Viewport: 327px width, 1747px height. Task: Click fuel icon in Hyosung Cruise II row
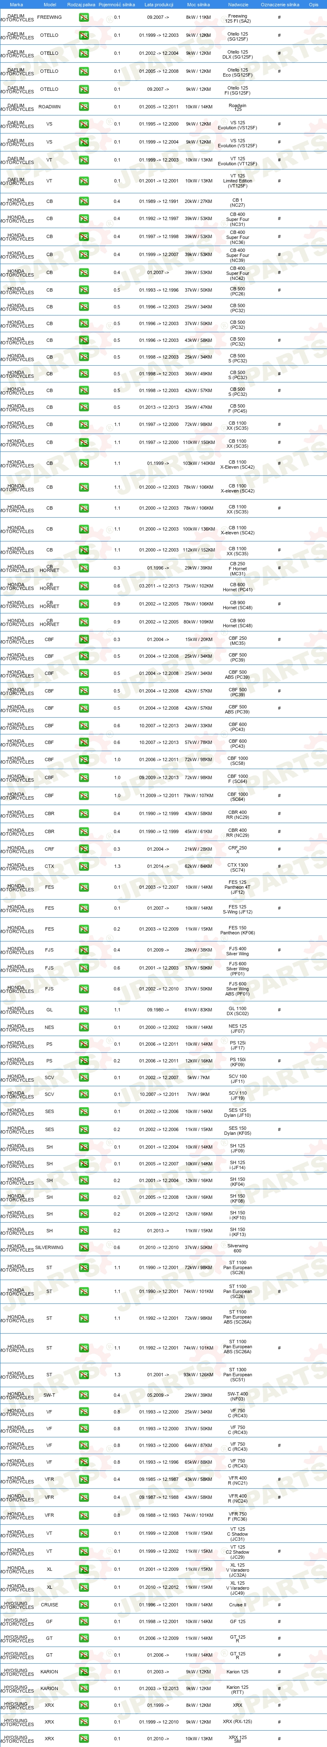coord(84,1605)
